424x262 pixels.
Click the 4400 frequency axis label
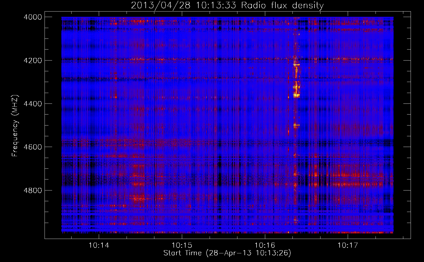pyautogui.click(x=33, y=104)
